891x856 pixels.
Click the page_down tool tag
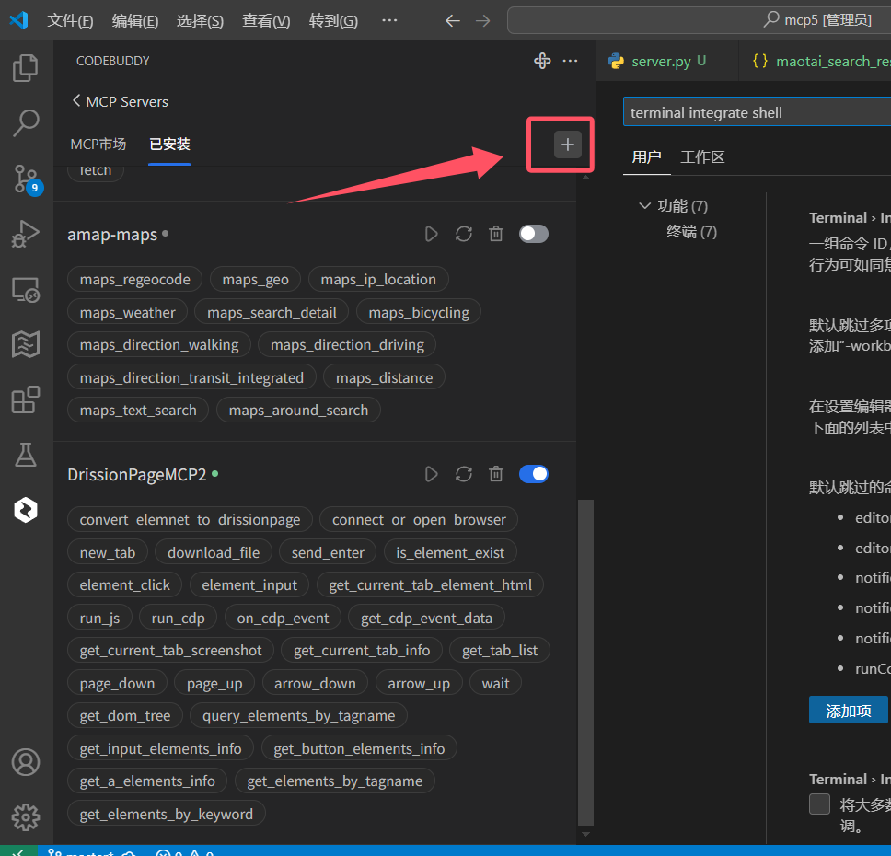click(x=117, y=683)
